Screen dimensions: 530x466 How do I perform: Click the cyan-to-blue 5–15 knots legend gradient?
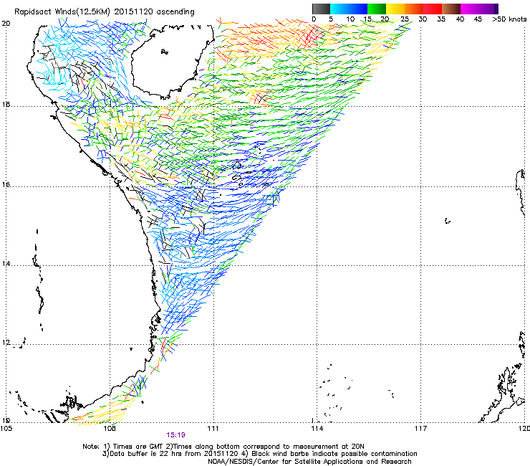[x=349, y=9]
